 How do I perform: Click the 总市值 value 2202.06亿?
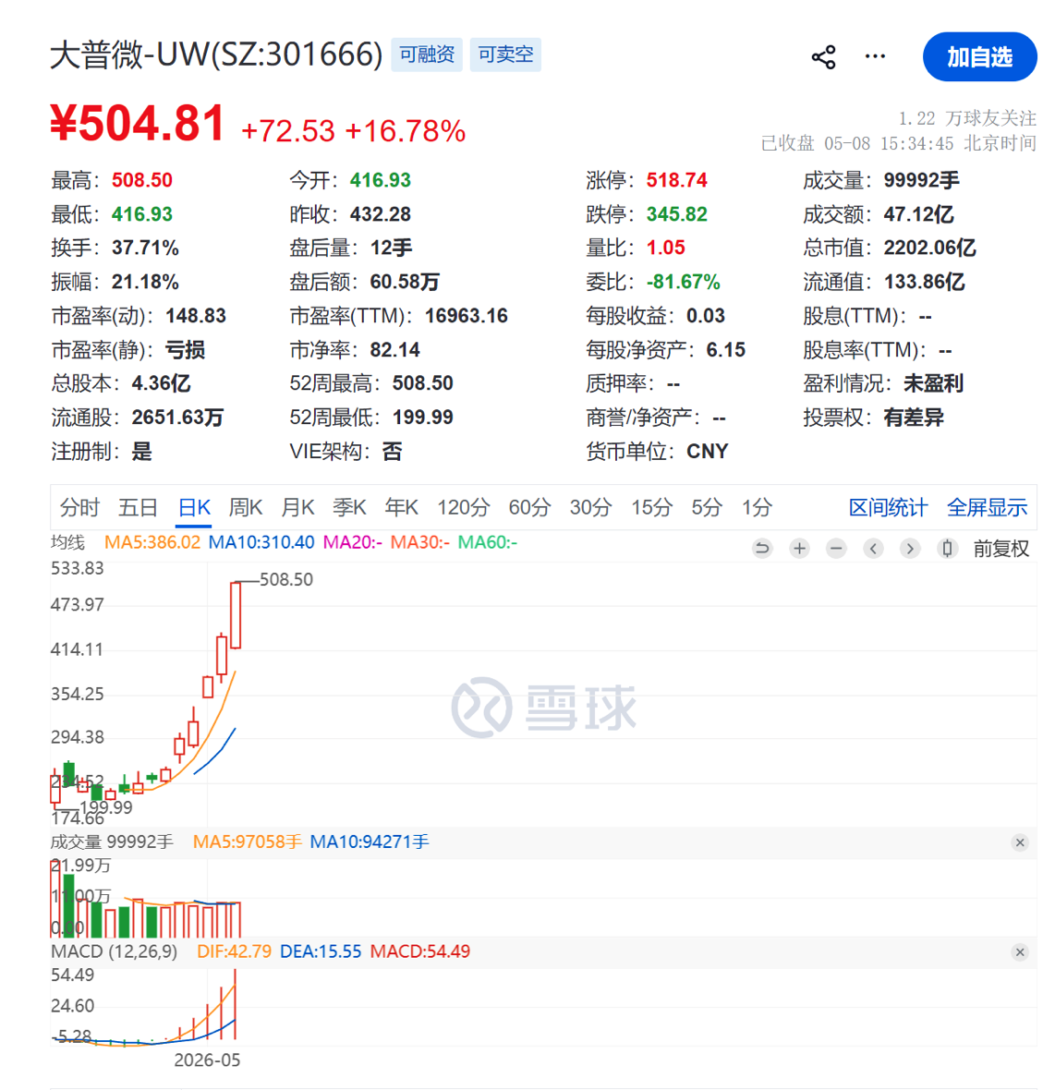click(929, 248)
